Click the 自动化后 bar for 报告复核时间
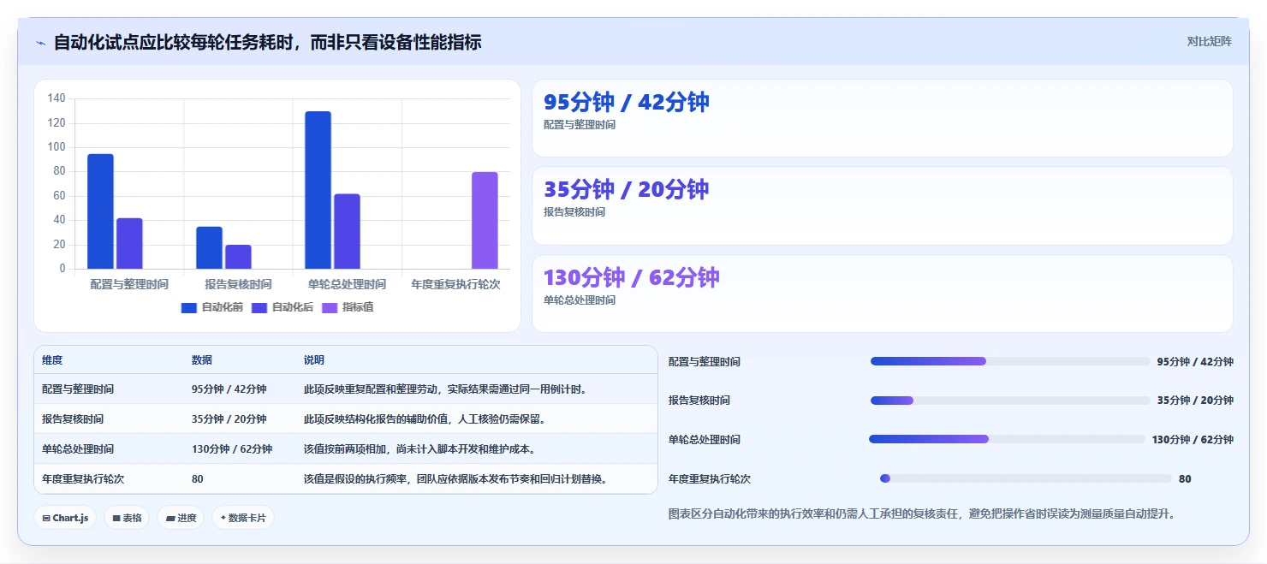Screen dimensions: 1267x564 point(238,257)
